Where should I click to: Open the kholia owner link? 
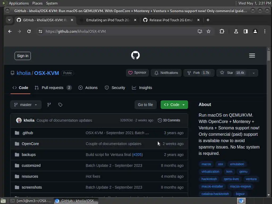(x=24, y=73)
